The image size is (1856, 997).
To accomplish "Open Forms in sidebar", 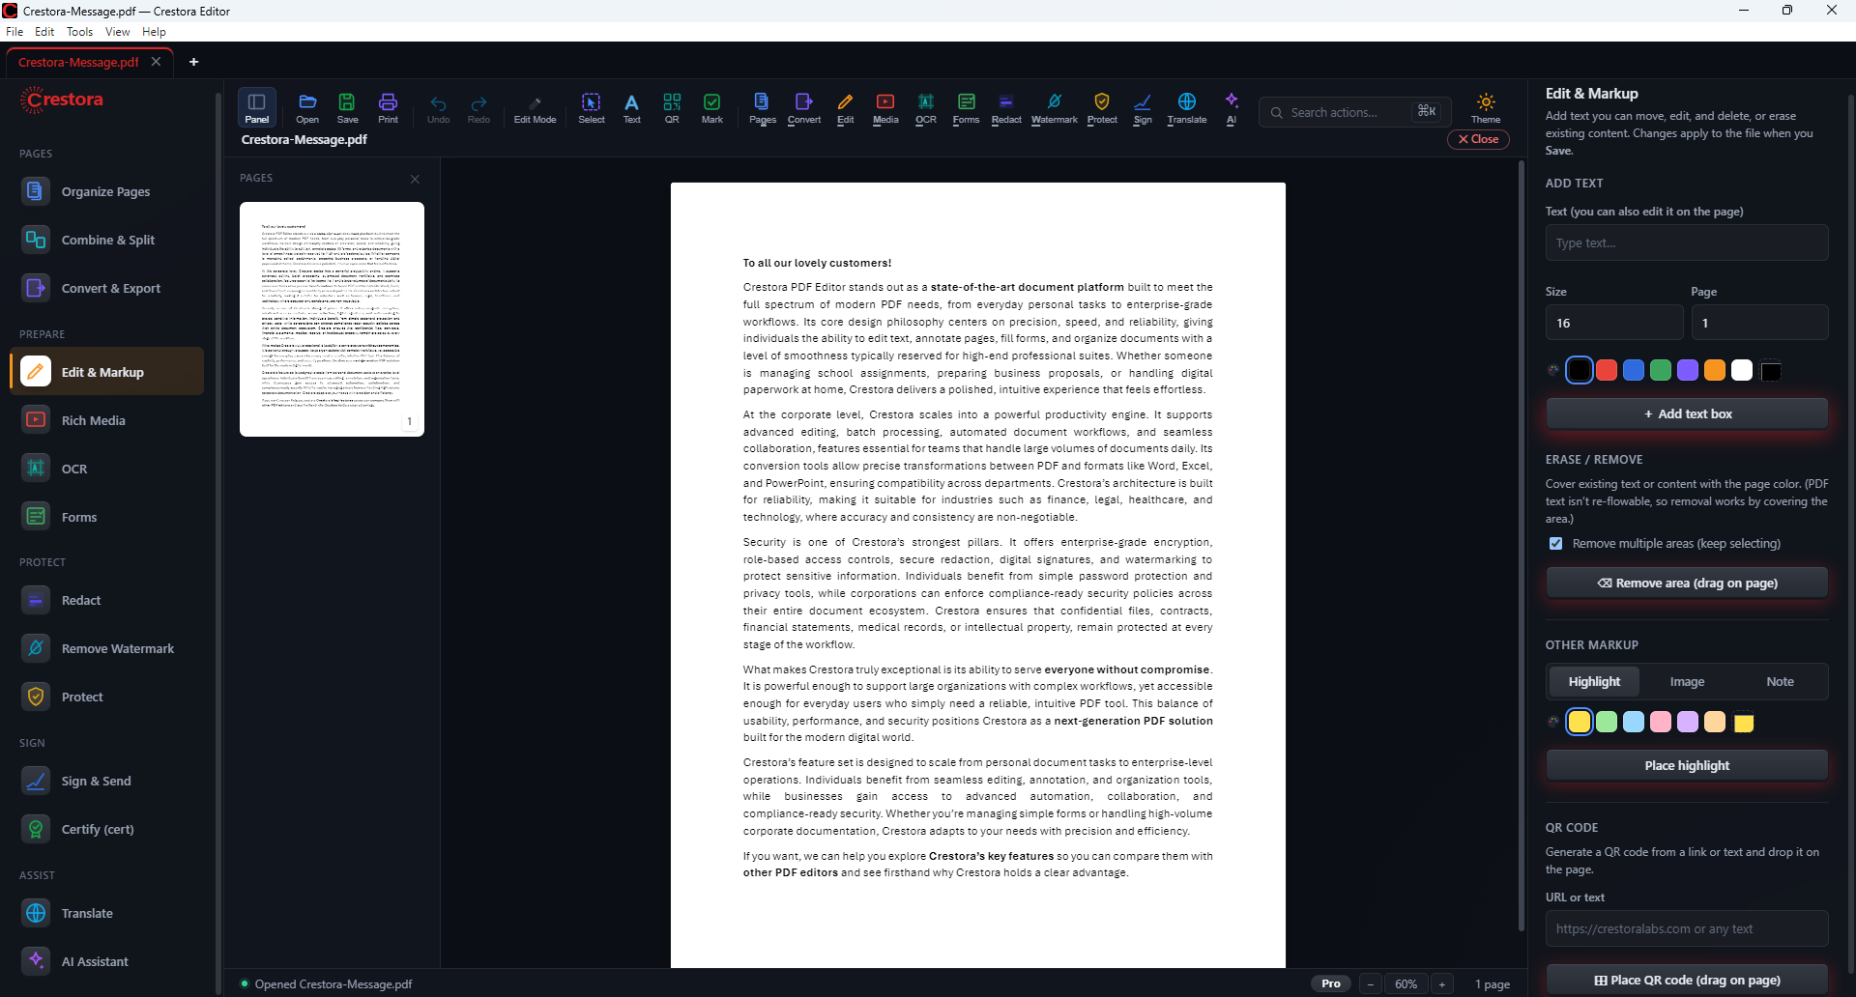I will click(106, 517).
